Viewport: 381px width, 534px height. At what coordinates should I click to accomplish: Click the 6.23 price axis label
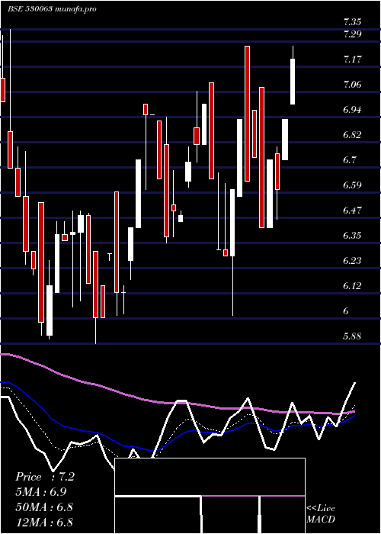coord(352,261)
